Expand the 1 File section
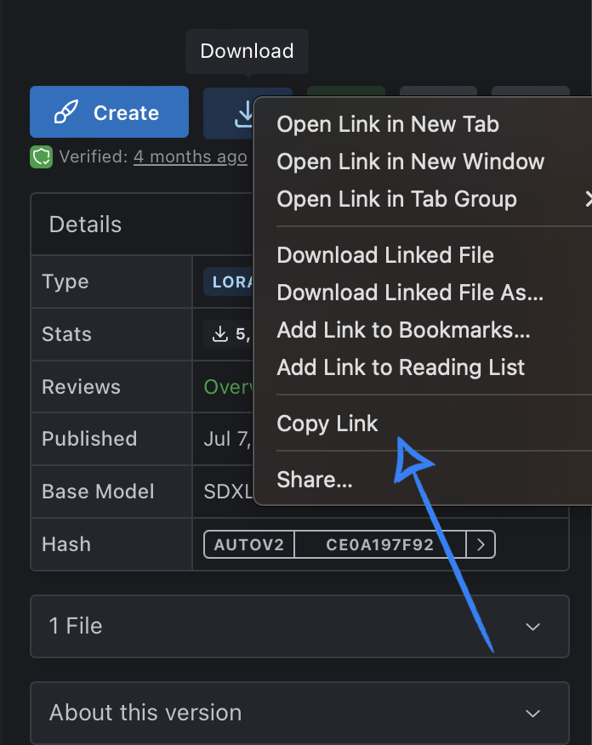 coord(299,626)
